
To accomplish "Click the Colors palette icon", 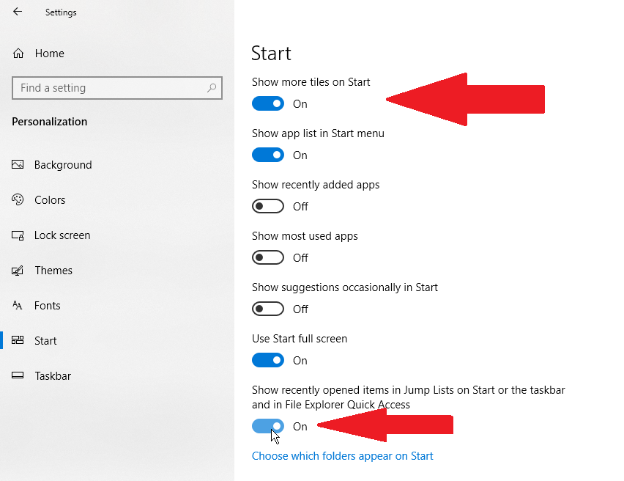I will click(18, 199).
